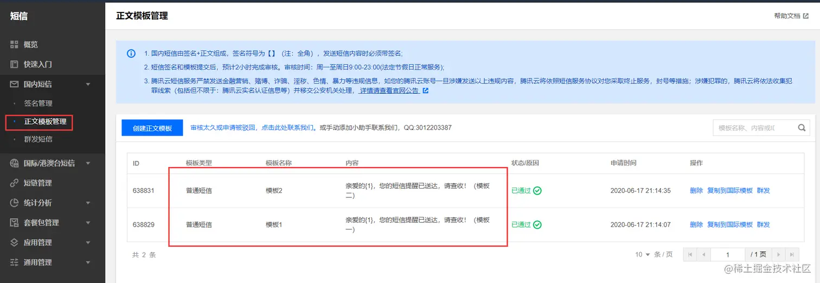820x283 pixels.
Task: Collapse the 国内短信 menu arrow
Action: click(88, 85)
